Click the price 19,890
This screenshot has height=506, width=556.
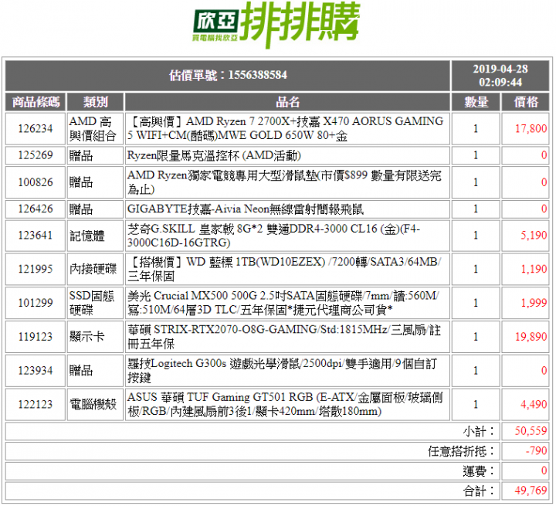[531, 336]
